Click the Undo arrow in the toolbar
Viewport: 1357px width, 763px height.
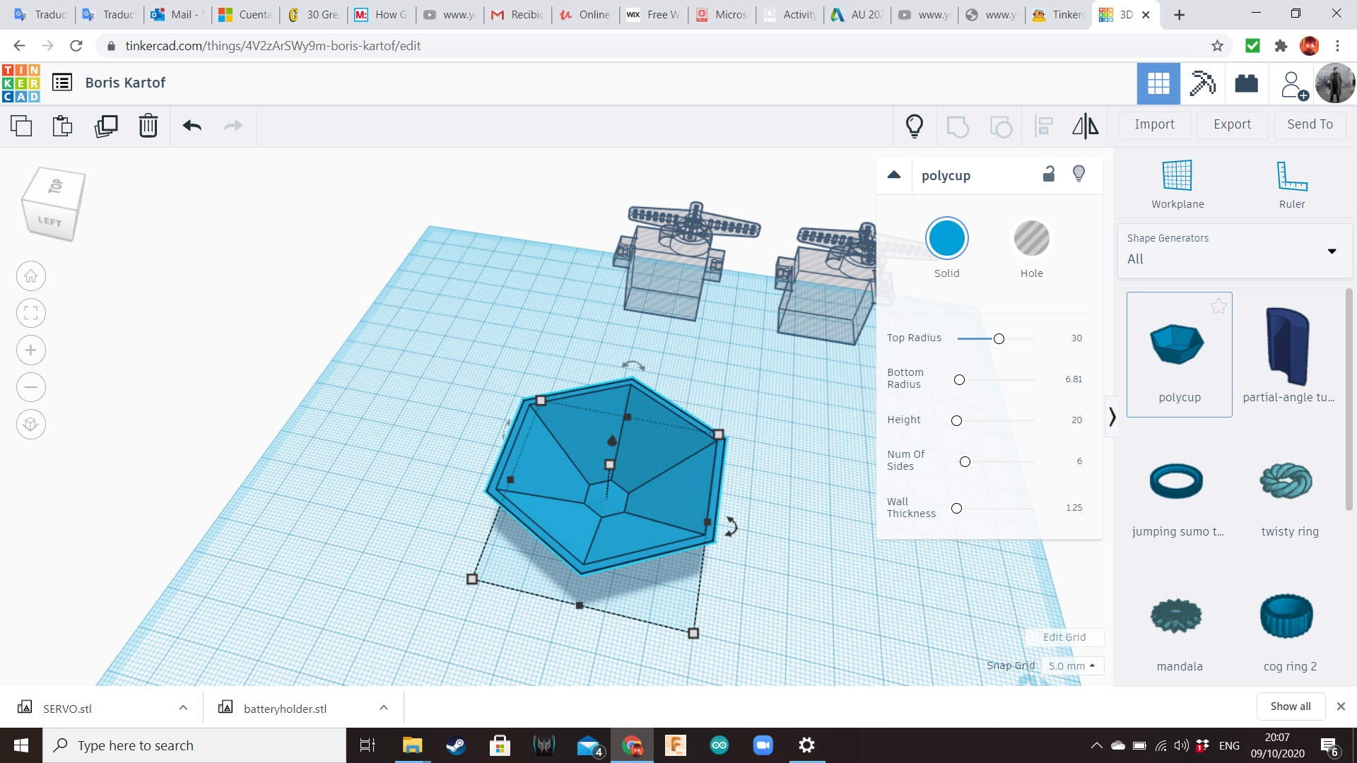click(x=192, y=126)
